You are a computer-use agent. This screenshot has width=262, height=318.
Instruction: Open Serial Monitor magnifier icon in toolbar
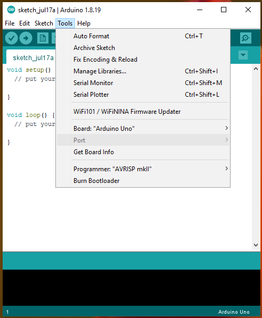pyautogui.click(x=245, y=38)
